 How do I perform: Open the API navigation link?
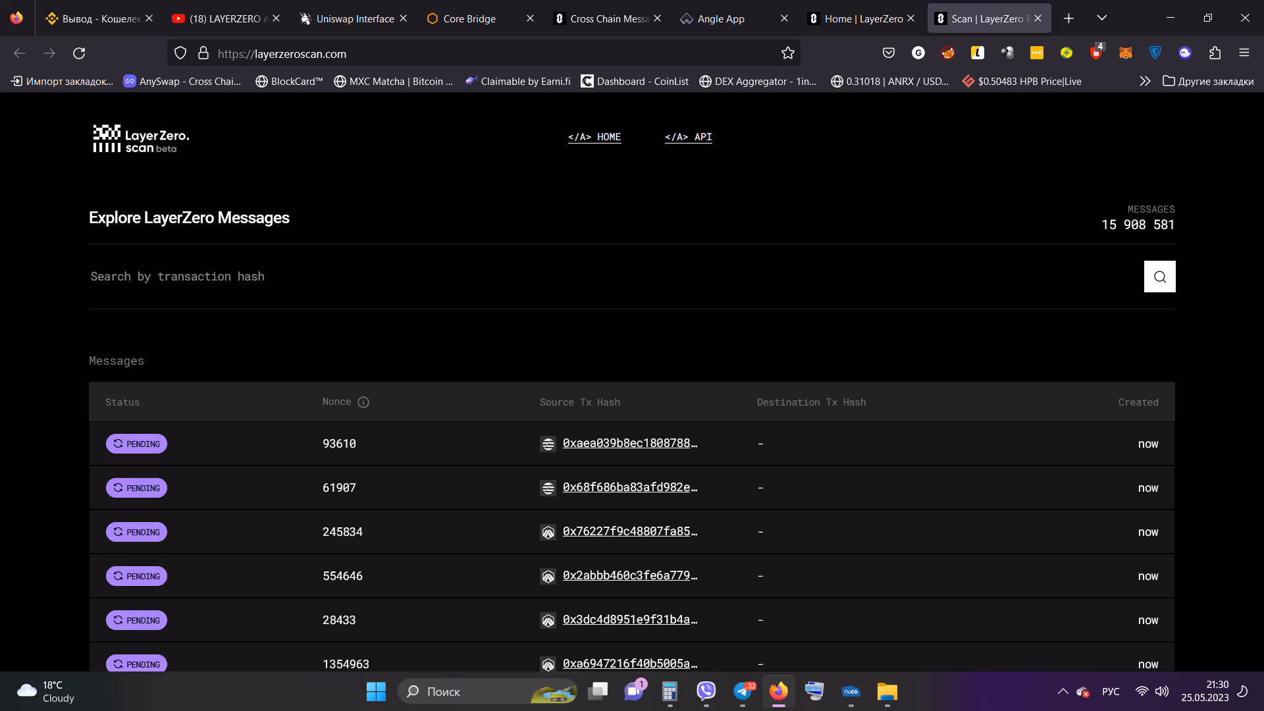(688, 137)
